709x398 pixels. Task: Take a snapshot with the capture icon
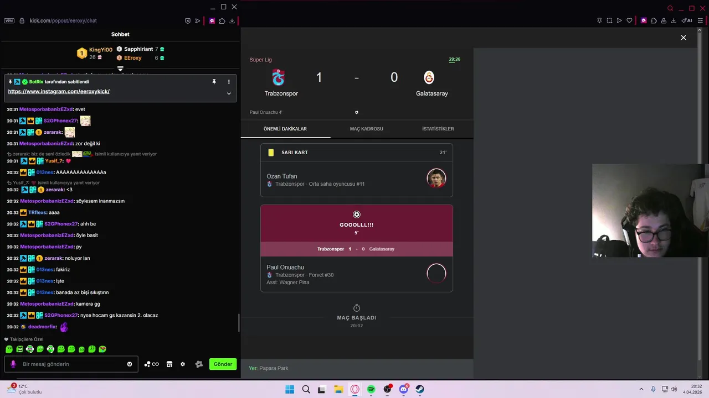(x=609, y=20)
